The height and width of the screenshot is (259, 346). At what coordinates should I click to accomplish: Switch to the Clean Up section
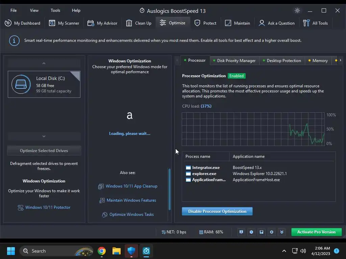[139, 23]
